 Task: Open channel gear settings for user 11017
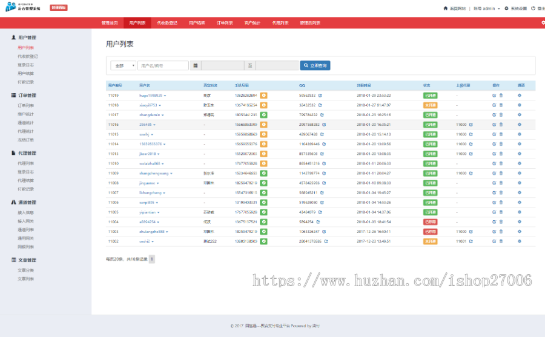pos(520,114)
